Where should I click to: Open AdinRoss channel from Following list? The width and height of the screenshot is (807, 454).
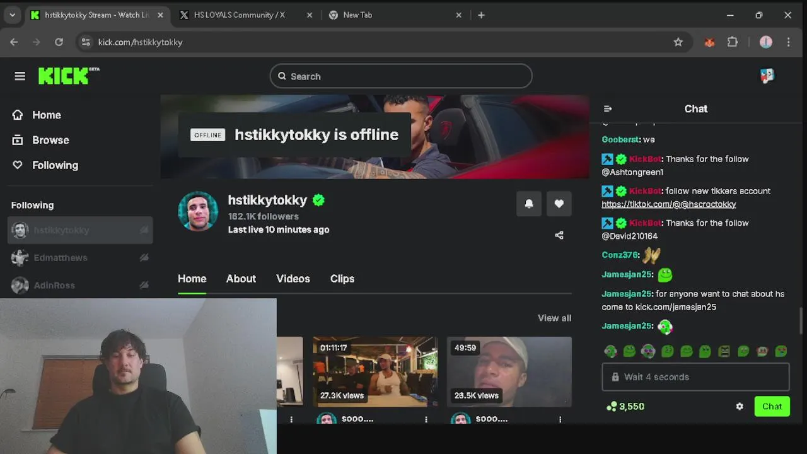pos(80,285)
